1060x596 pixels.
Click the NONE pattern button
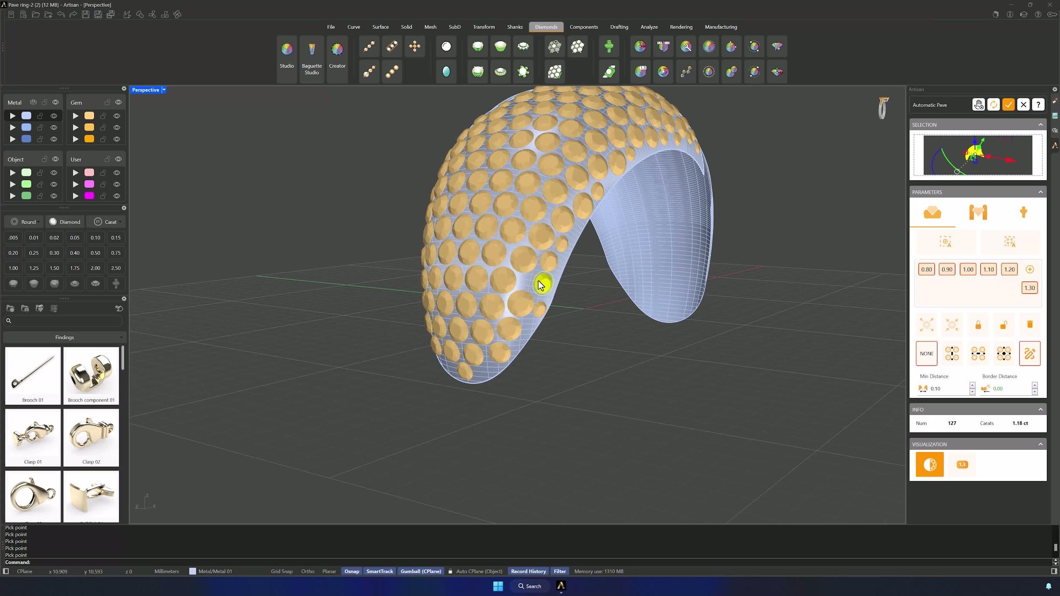point(926,354)
